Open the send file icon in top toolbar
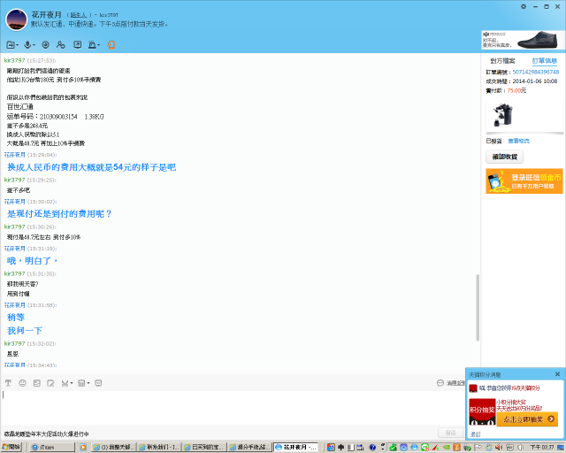The width and height of the screenshot is (566, 453). tap(10, 45)
